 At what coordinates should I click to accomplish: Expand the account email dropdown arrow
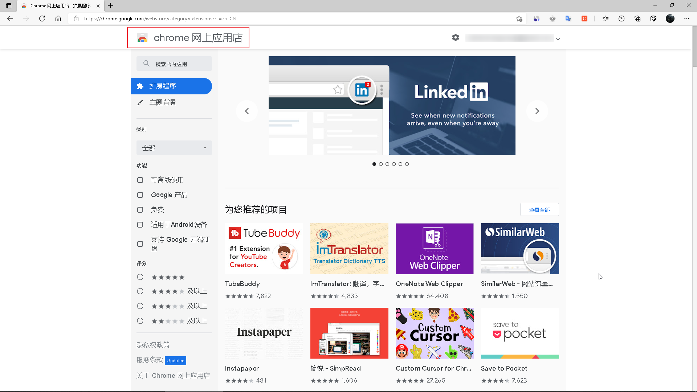pos(558,39)
